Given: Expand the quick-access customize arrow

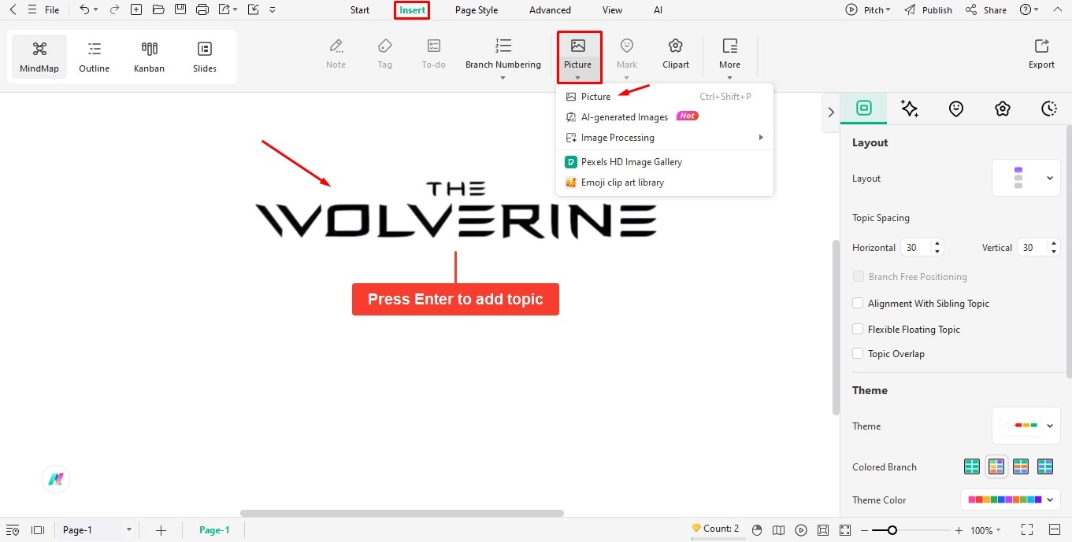Looking at the screenshot, I should tap(273, 10).
